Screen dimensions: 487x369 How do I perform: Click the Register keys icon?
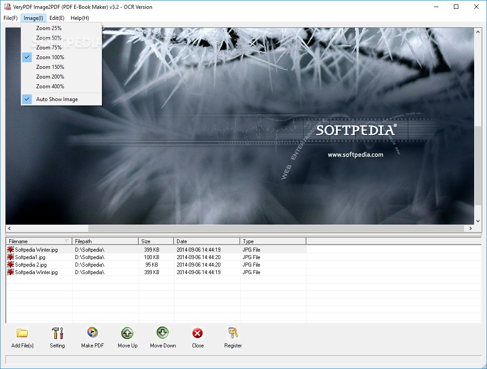[233, 333]
